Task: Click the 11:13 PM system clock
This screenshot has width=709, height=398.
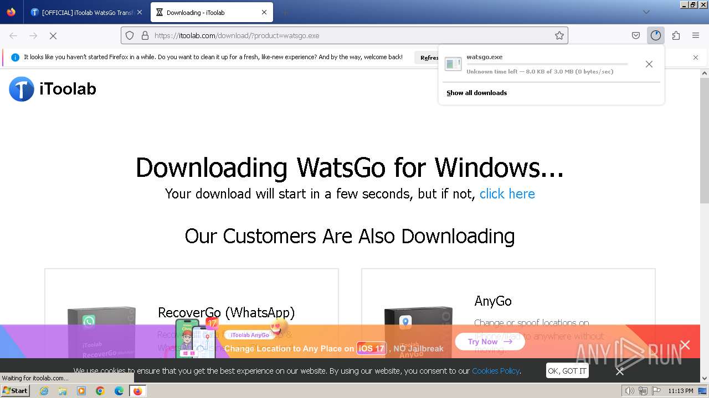Action: pyautogui.click(x=681, y=391)
